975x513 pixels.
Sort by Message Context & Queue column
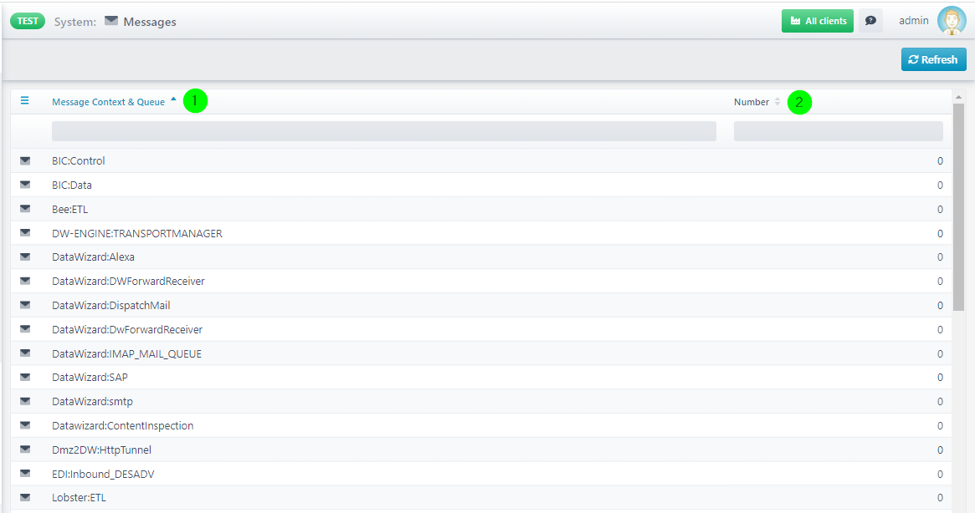[108, 102]
